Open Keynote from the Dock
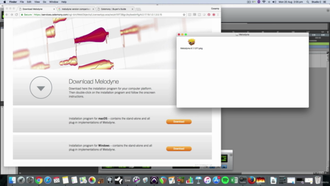 coord(199,180)
